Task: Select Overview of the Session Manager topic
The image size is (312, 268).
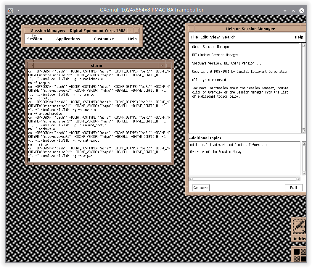Action: click(x=218, y=152)
